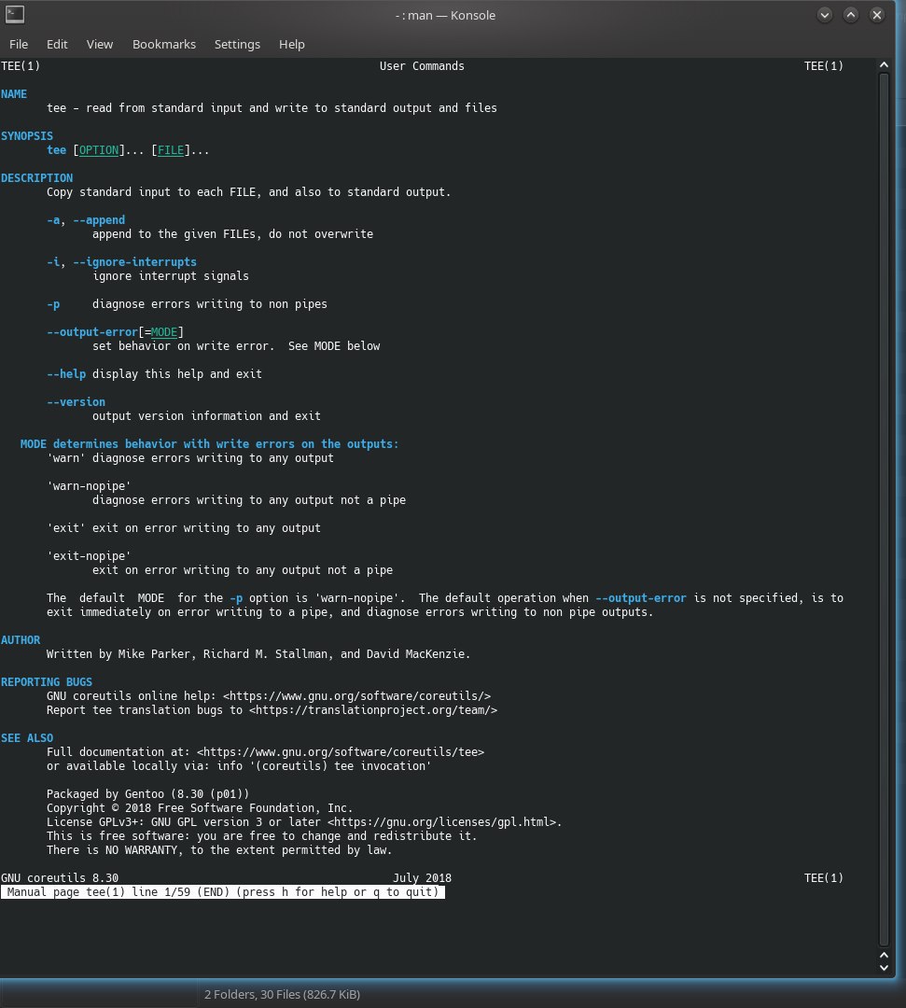This screenshot has height=1008, width=906.
Task: Open the Help menu
Action: [292, 45]
